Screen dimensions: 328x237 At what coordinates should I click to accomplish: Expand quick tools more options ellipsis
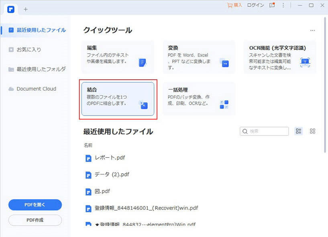pyautogui.click(x=312, y=30)
